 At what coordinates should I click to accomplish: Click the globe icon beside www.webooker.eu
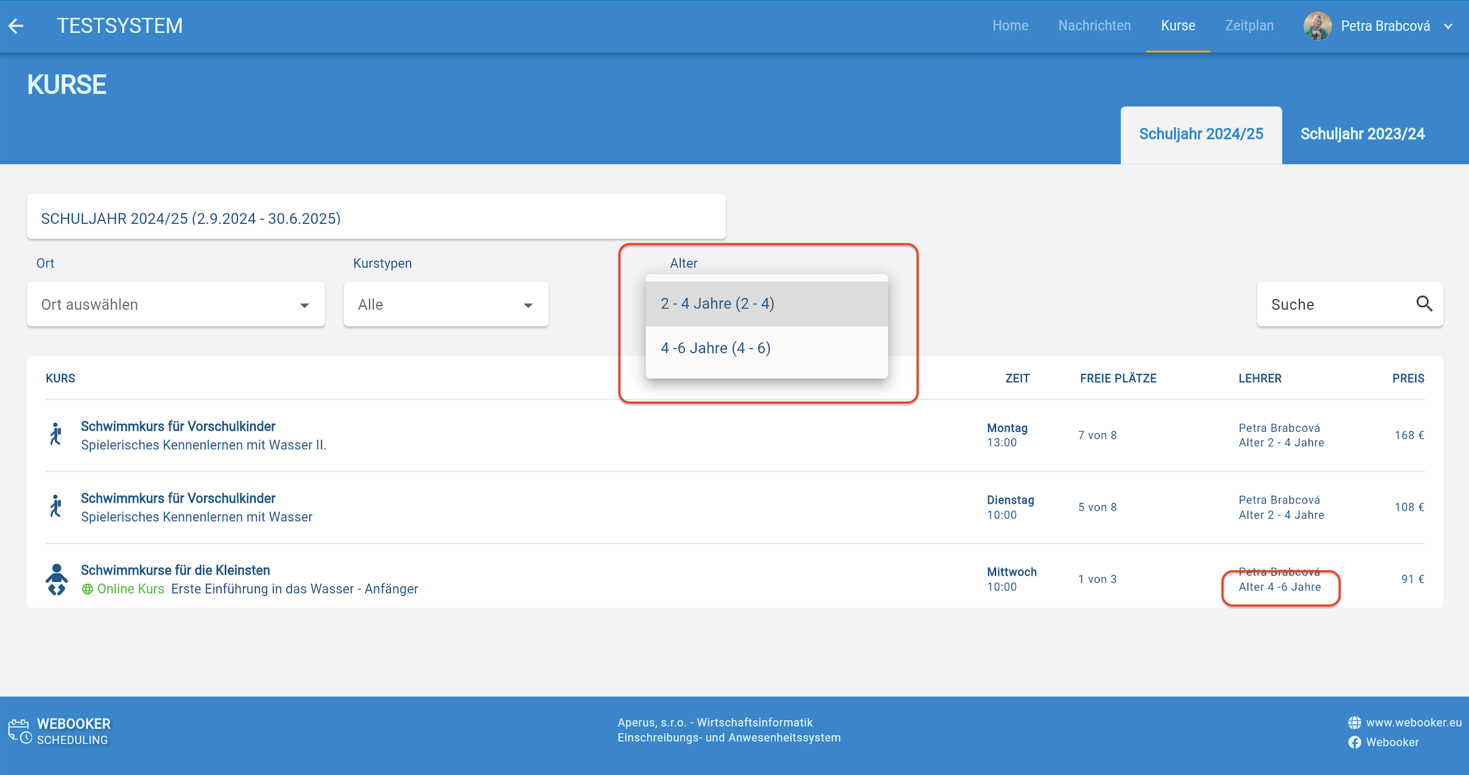1354,722
